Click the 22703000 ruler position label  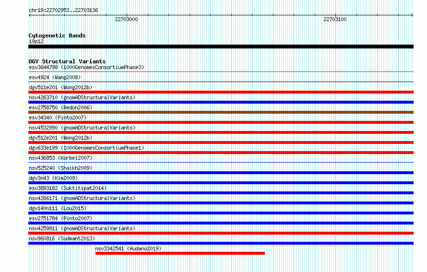126,19
